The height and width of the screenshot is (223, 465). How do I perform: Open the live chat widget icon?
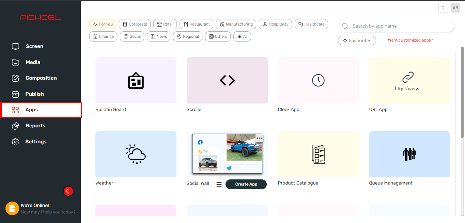tap(12, 208)
